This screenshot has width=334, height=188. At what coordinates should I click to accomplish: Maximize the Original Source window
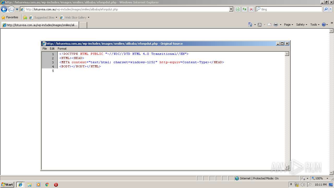pyautogui.click(x=282, y=44)
